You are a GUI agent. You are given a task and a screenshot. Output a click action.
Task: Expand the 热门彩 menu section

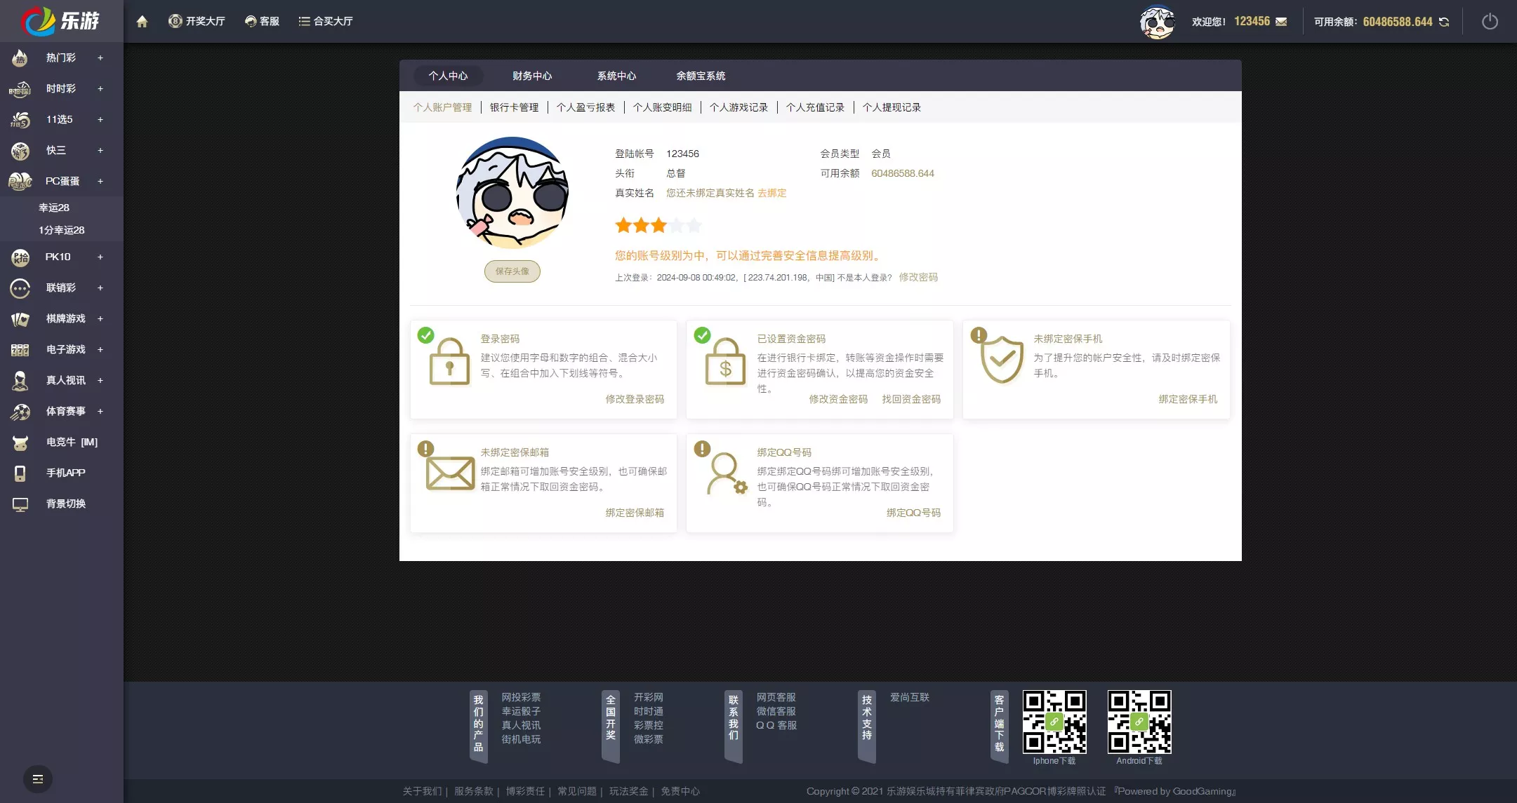click(100, 57)
